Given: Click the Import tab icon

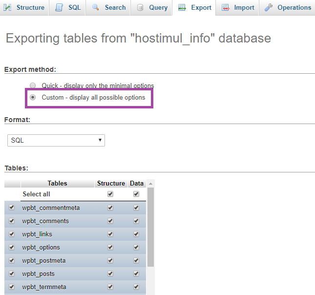Looking at the screenshot, I should pyautogui.click(x=225, y=8).
